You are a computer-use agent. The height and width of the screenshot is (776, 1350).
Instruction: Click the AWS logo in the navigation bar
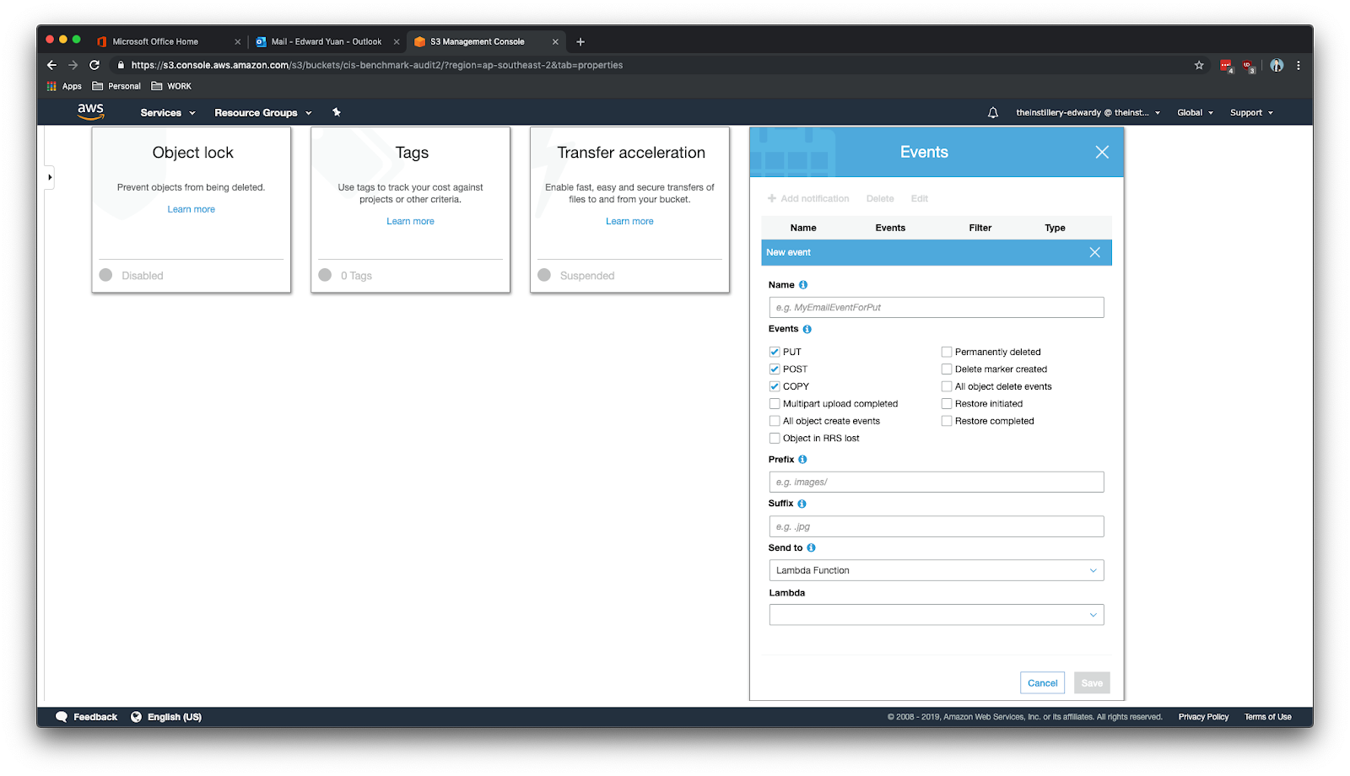pos(90,110)
